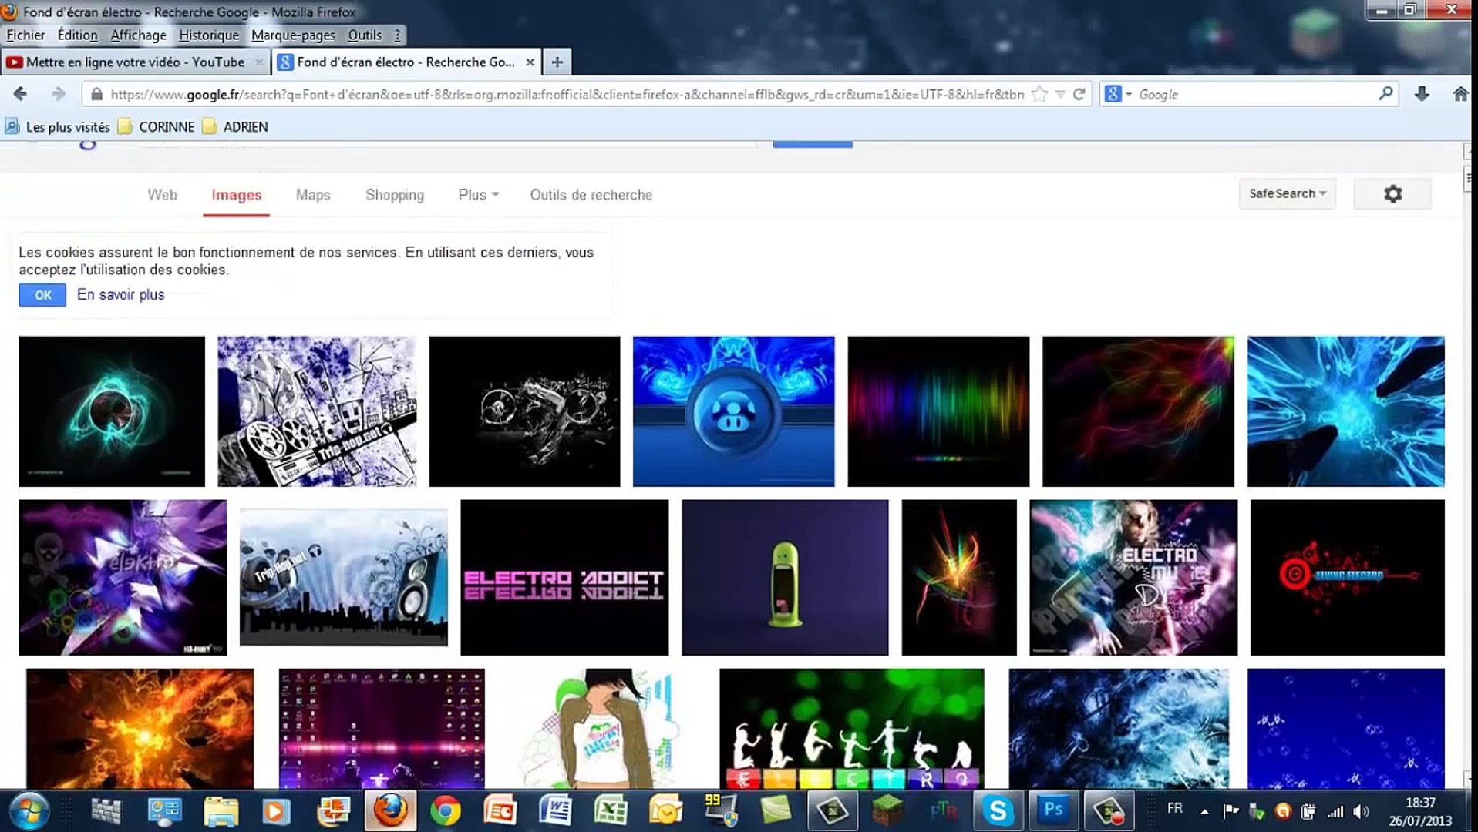Go to the Firefox home page icon
1478x832 pixels.
click(1460, 94)
